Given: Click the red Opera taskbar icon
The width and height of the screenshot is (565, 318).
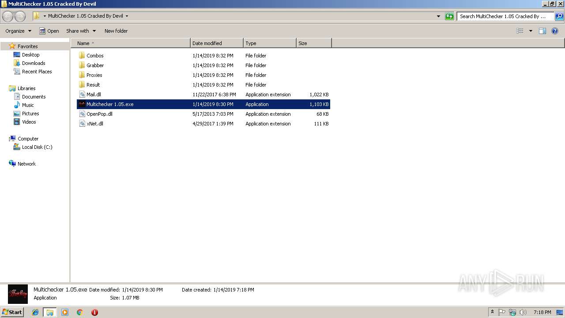Looking at the screenshot, I should coord(94,312).
